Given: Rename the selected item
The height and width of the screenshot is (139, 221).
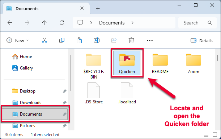Looking at the screenshot, I should [x=97, y=40].
